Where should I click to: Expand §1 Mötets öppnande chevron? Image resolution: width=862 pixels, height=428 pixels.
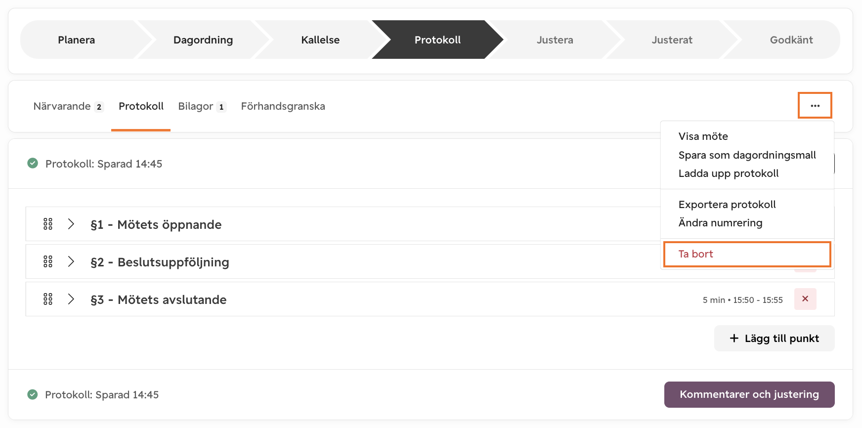(71, 224)
